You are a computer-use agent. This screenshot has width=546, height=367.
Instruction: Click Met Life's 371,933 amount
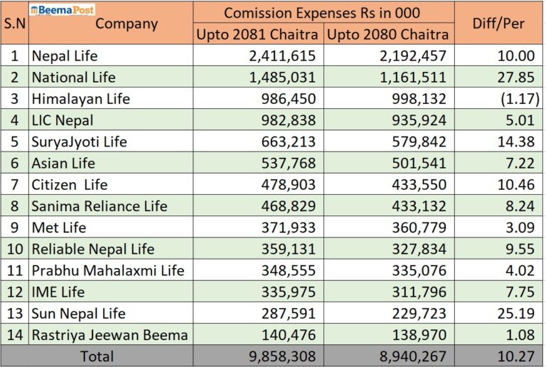click(x=289, y=228)
